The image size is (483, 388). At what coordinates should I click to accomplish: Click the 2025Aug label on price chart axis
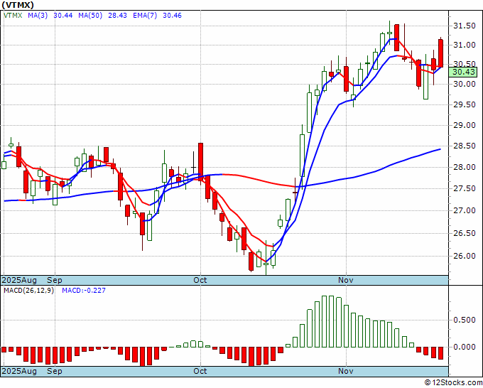click(19, 280)
